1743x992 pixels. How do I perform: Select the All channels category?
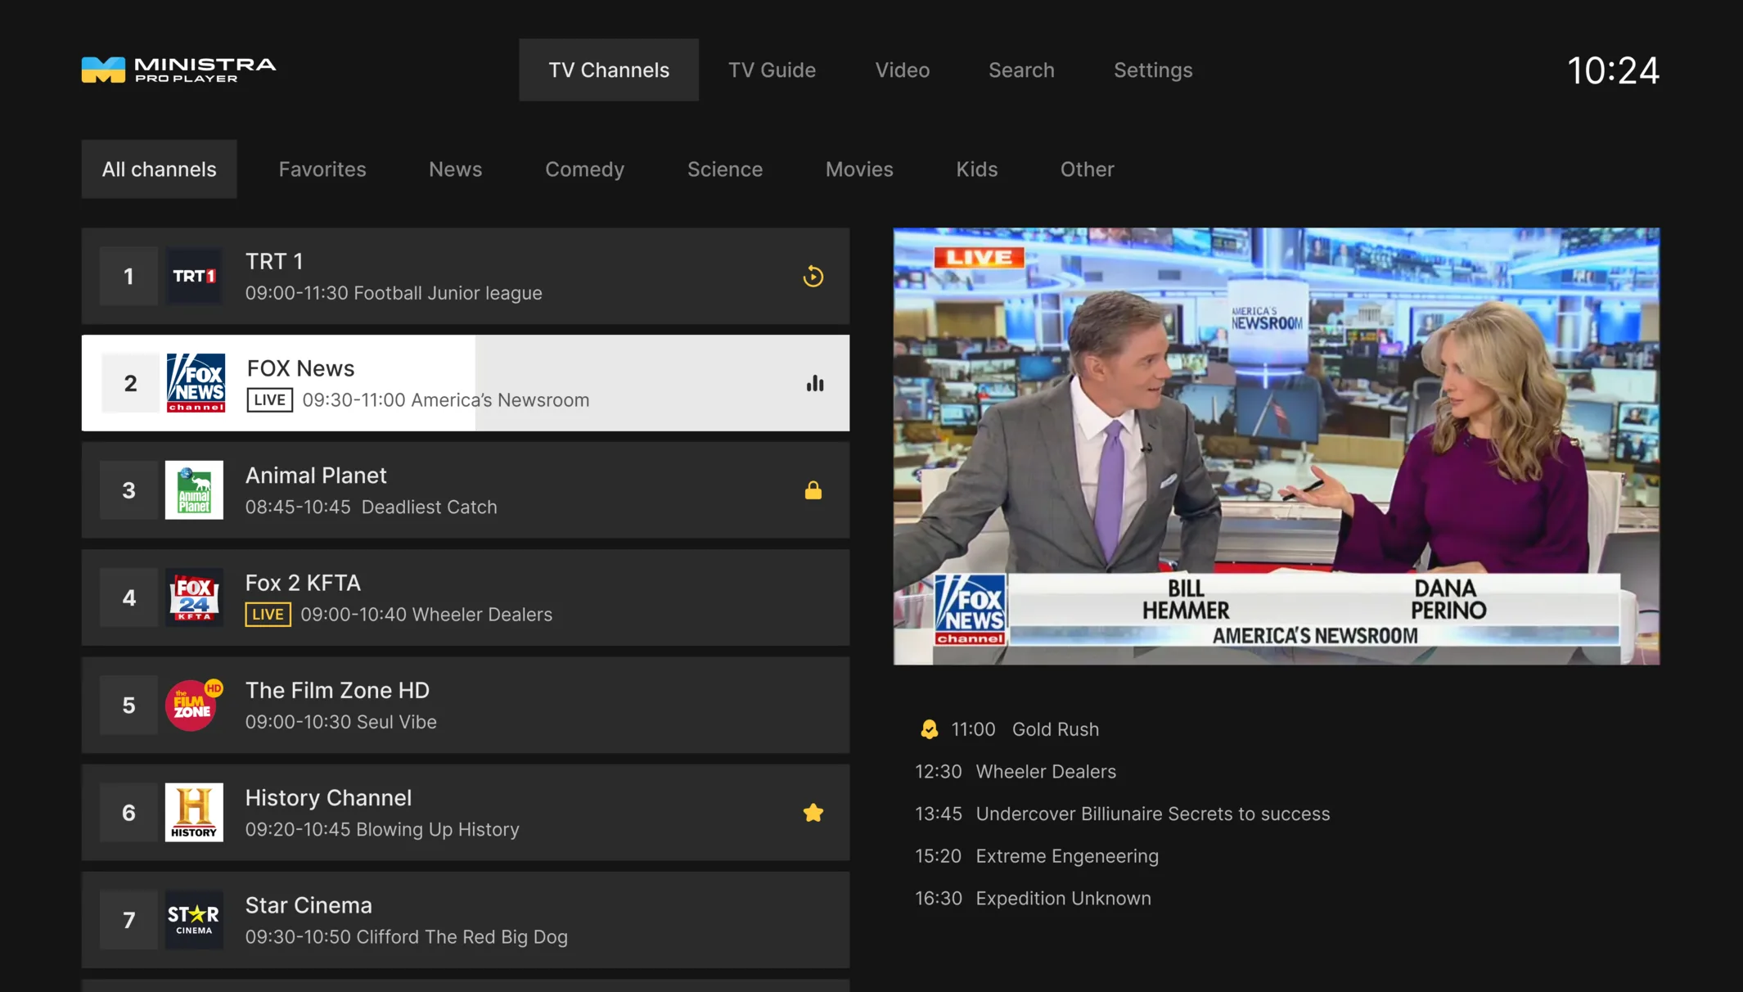point(160,169)
